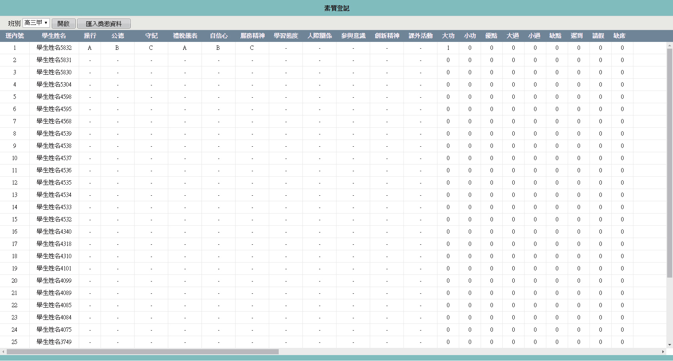The height and width of the screenshot is (361, 673).
Task: Click the 開啟 button
Action: coord(63,24)
